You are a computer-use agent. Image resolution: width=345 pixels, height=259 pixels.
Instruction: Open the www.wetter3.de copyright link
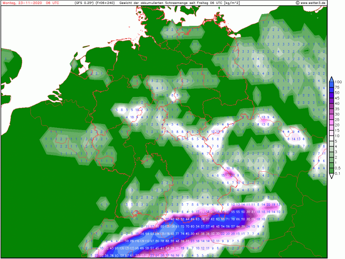point(311,3)
